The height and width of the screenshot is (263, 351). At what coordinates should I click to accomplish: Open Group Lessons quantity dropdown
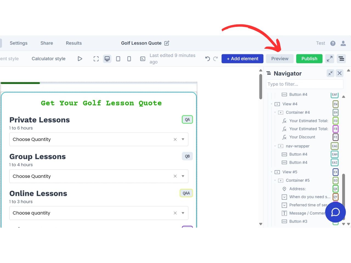183,176
